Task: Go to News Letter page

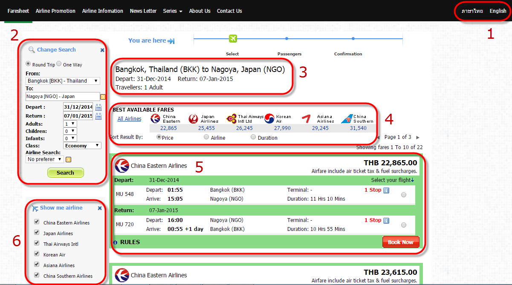Action: pos(143,11)
